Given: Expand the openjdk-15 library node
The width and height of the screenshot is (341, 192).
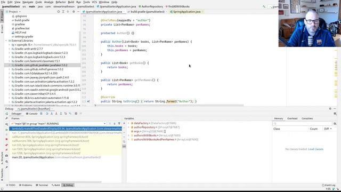Looking at the screenshot, I should tap(9, 45).
